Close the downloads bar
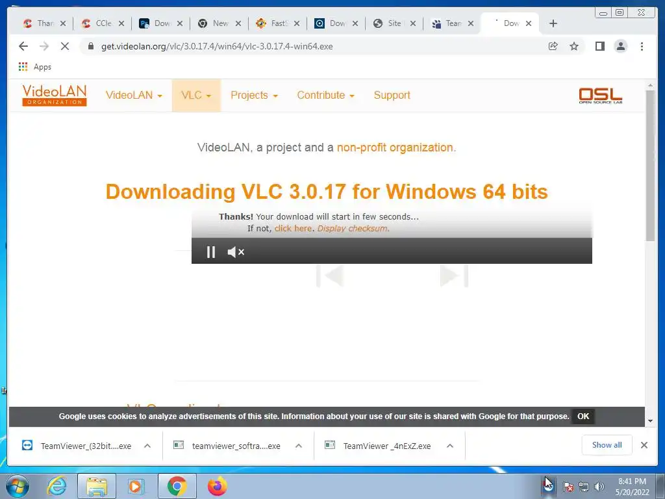Image resolution: width=665 pixels, height=499 pixels. (x=644, y=445)
